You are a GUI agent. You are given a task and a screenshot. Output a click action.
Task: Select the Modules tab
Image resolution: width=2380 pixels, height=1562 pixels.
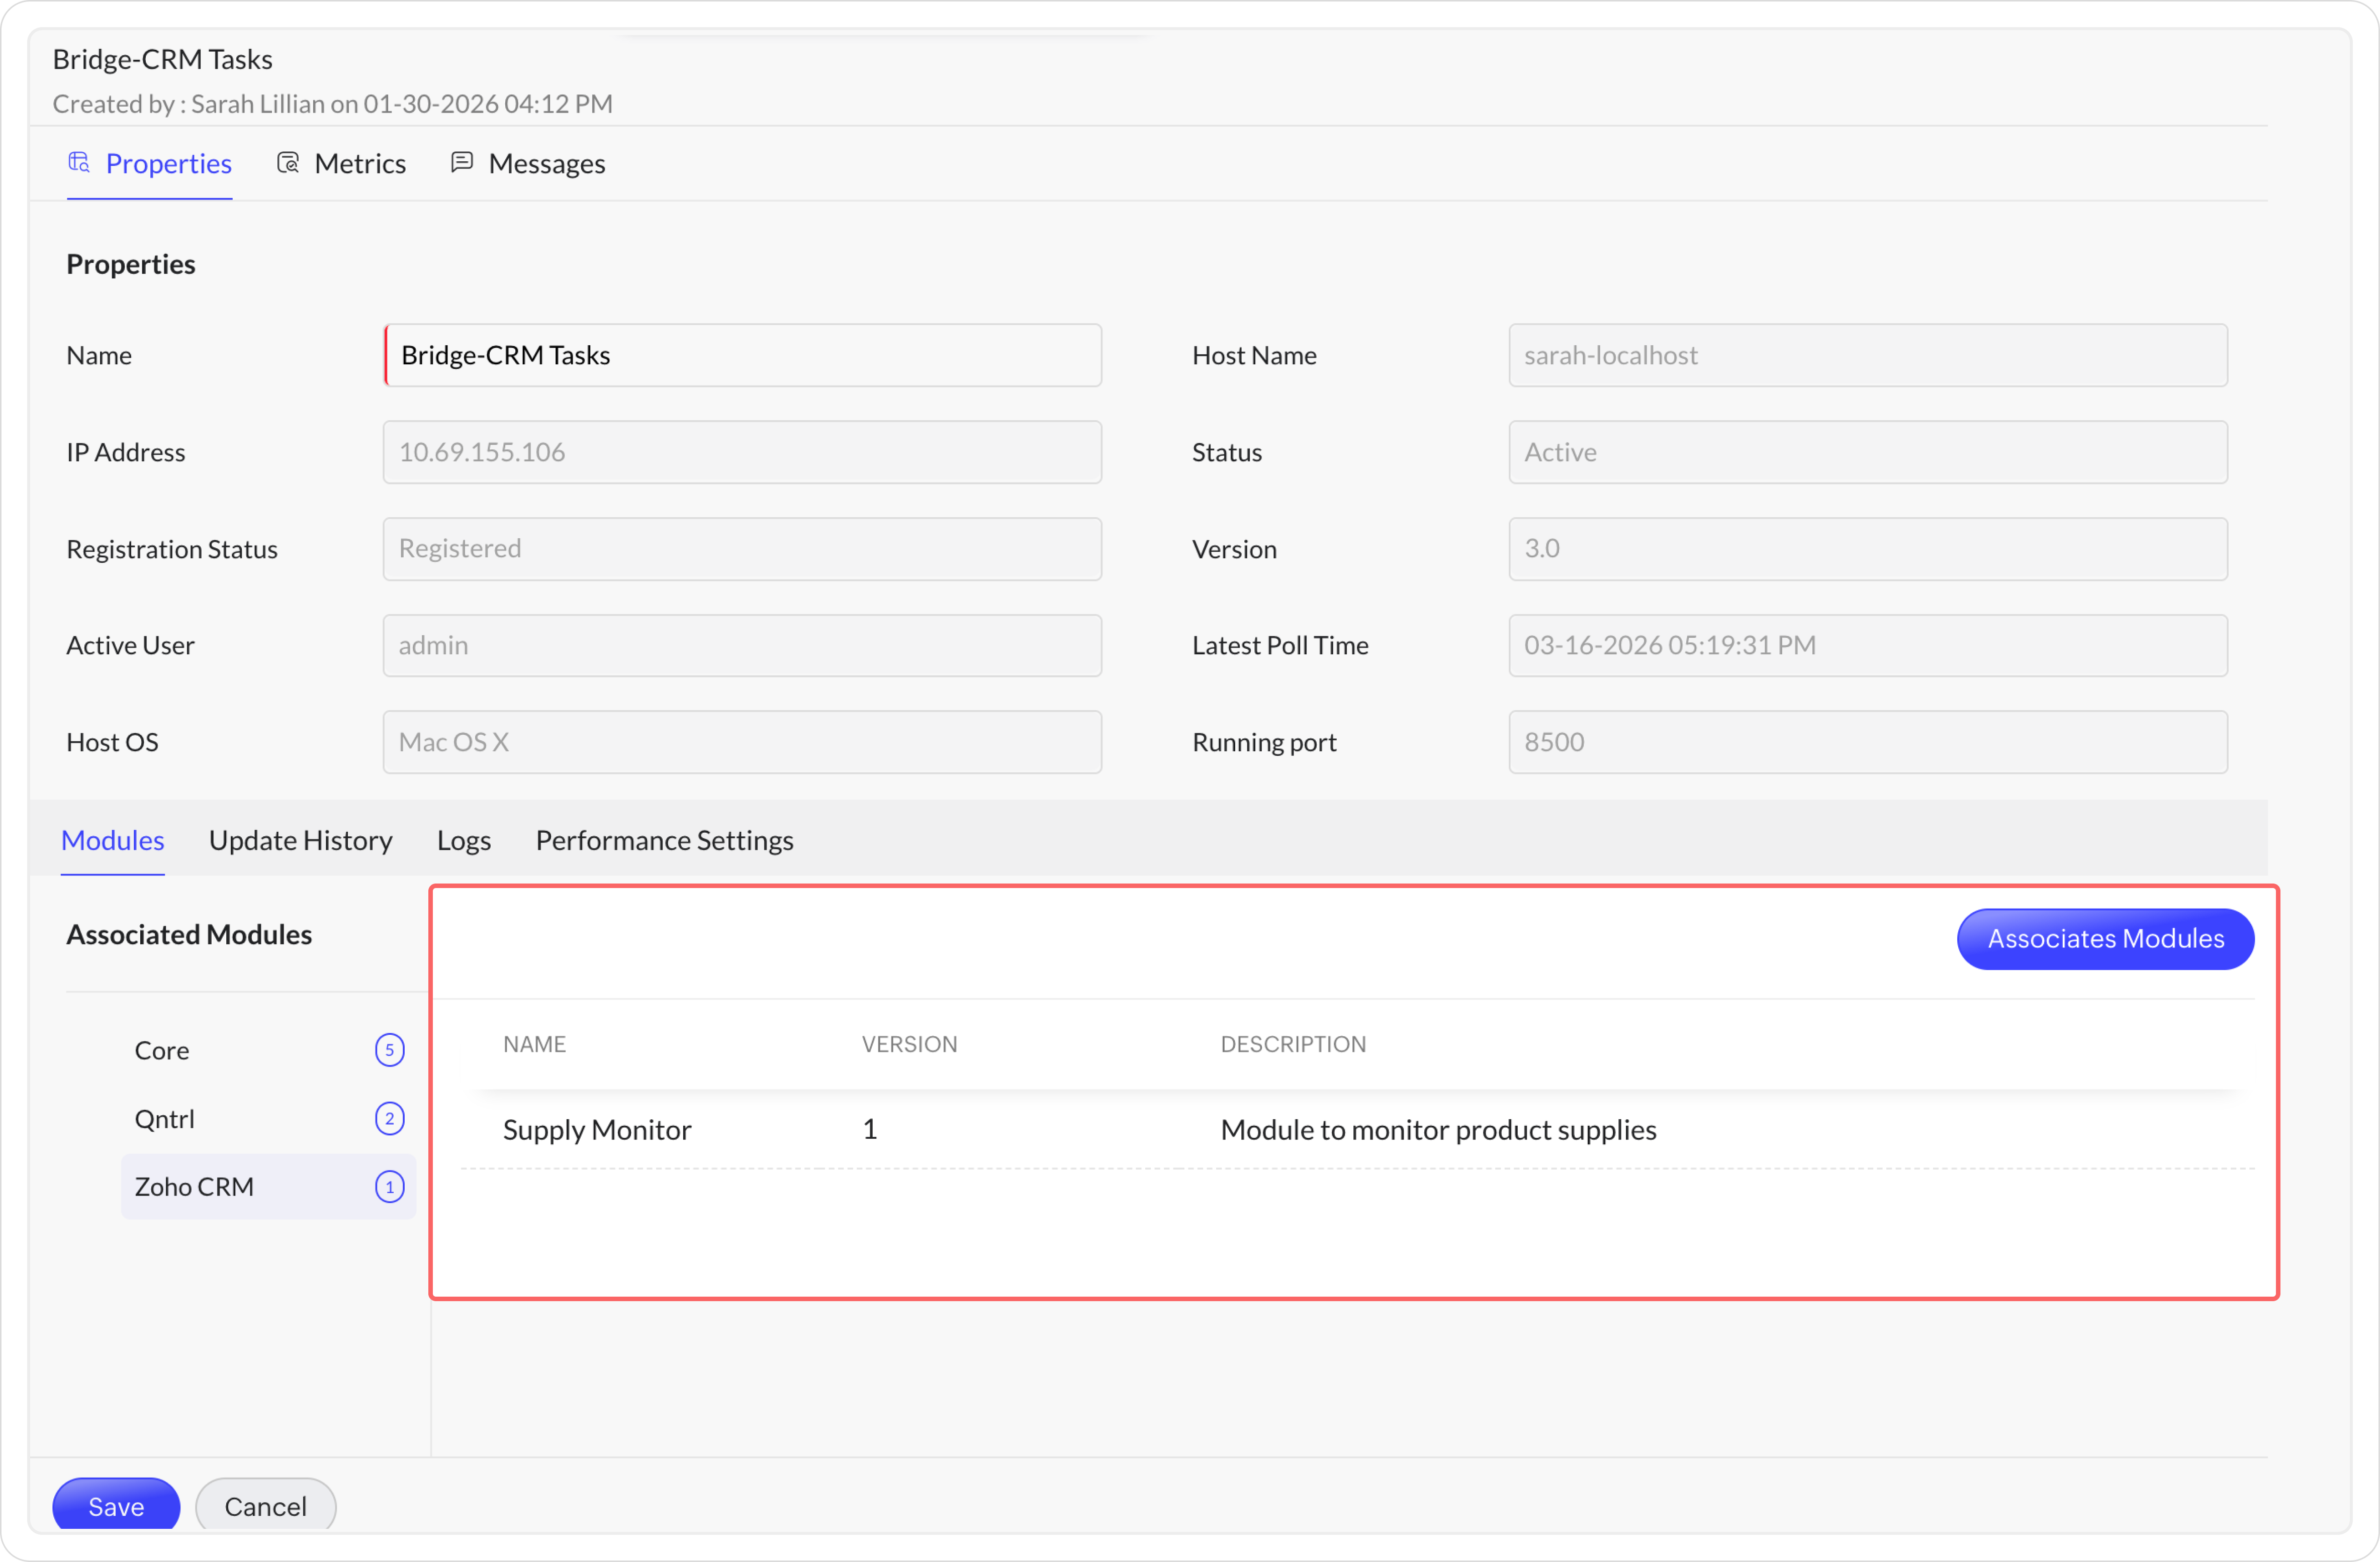point(112,839)
